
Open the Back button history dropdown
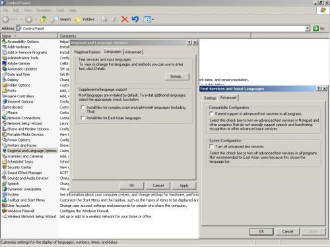point(21,19)
